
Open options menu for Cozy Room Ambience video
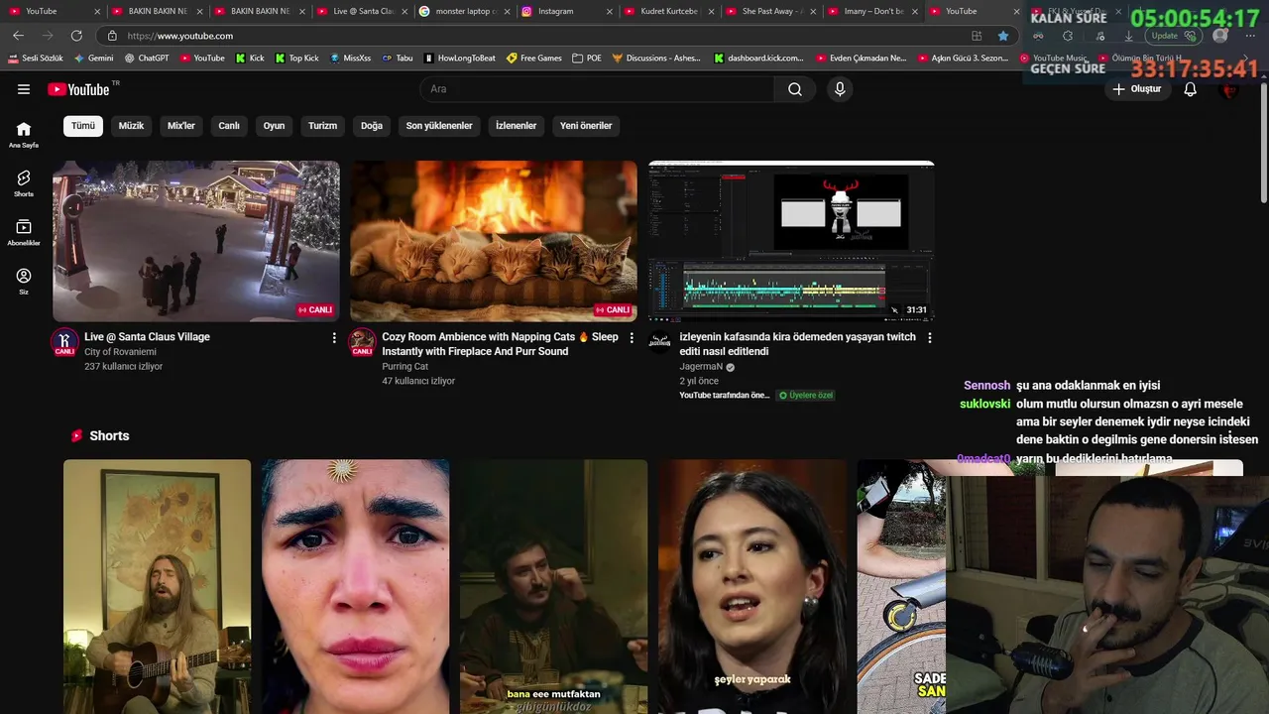pyautogui.click(x=632, y=338)
